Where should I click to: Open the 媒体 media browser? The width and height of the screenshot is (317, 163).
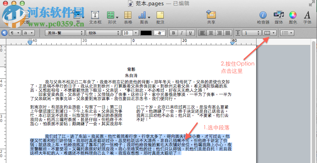point(279,18)
